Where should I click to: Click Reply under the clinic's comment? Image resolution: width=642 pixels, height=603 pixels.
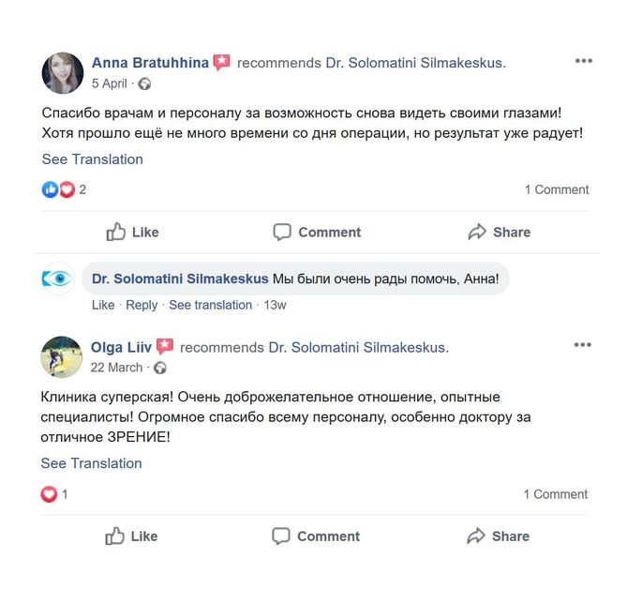[x=142, y=305]
